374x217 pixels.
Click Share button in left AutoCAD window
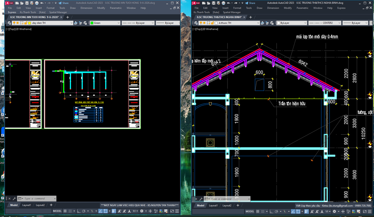click(64, 3)
